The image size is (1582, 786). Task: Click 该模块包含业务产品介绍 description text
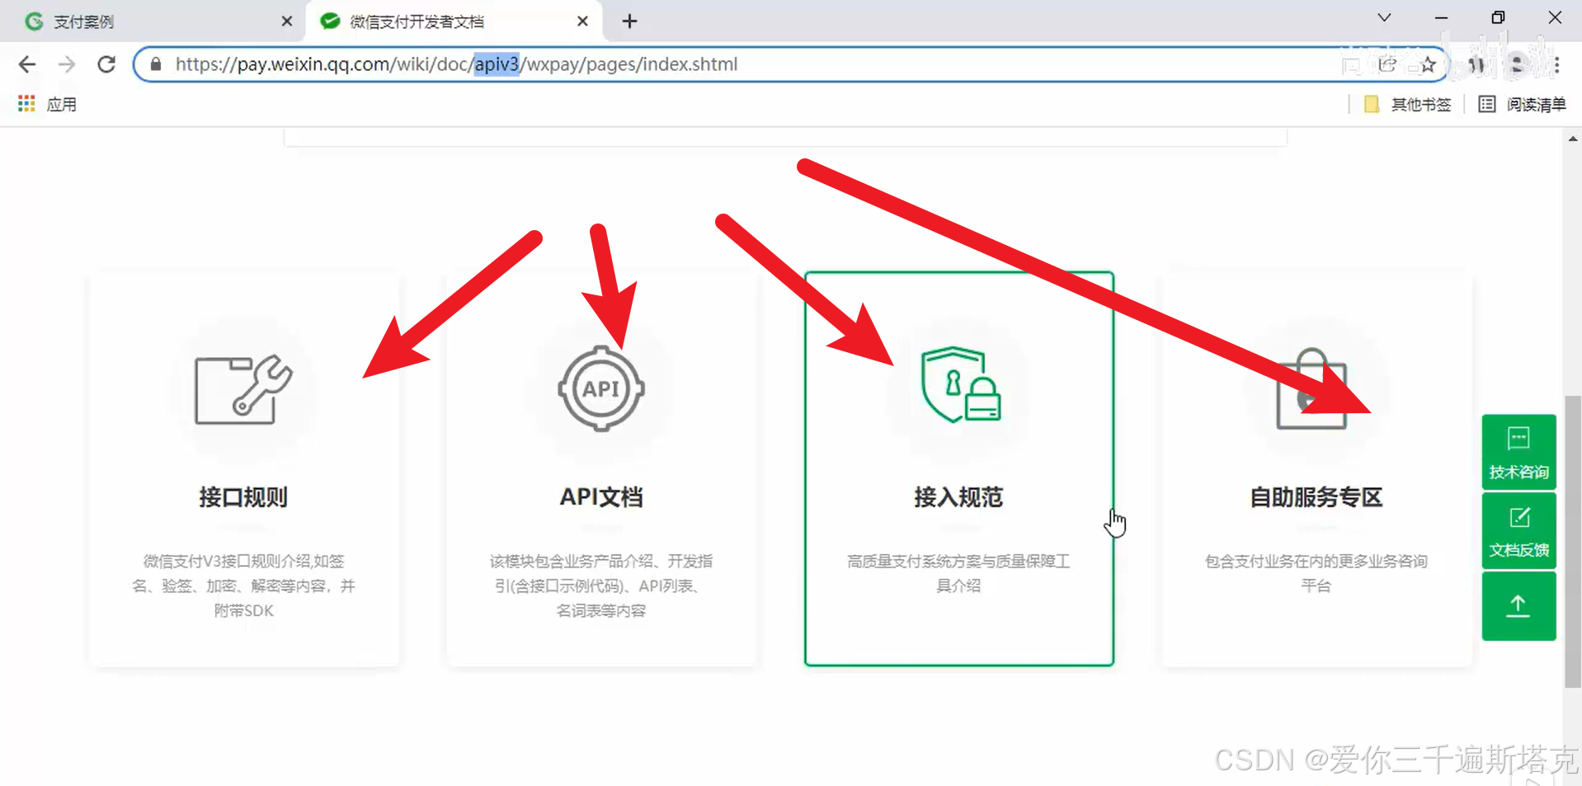[x=601, y=586]
